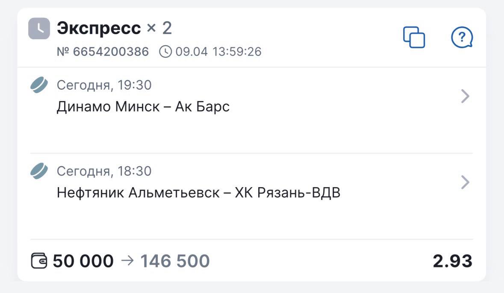Open the Динамо Минск – Ак Барс match

143,106
